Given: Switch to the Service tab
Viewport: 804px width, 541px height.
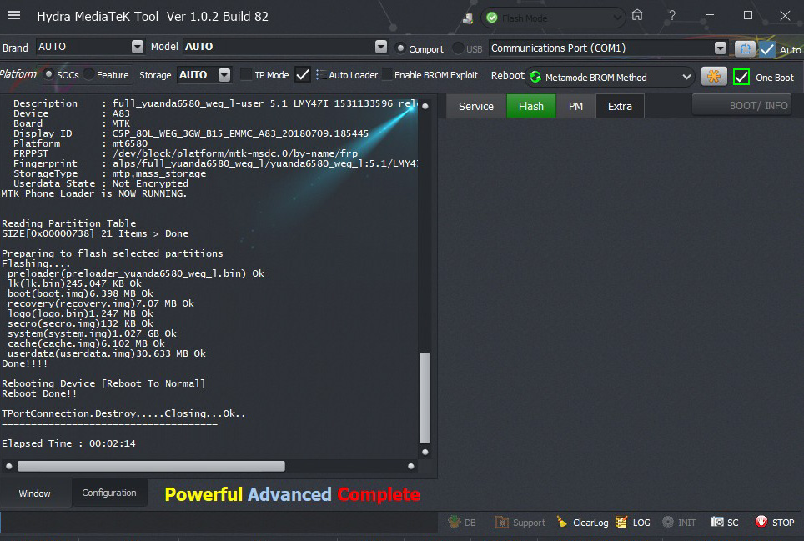Looking at the screenshot, I should (x=476, y=106).
